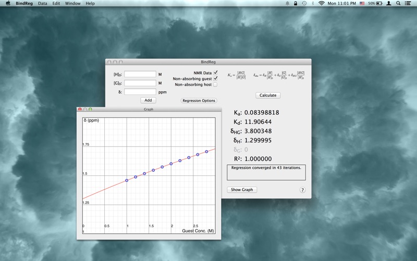417x261 pixels.
Task: Uncheck the NMR Data checkbox
Action: (215, 73)
